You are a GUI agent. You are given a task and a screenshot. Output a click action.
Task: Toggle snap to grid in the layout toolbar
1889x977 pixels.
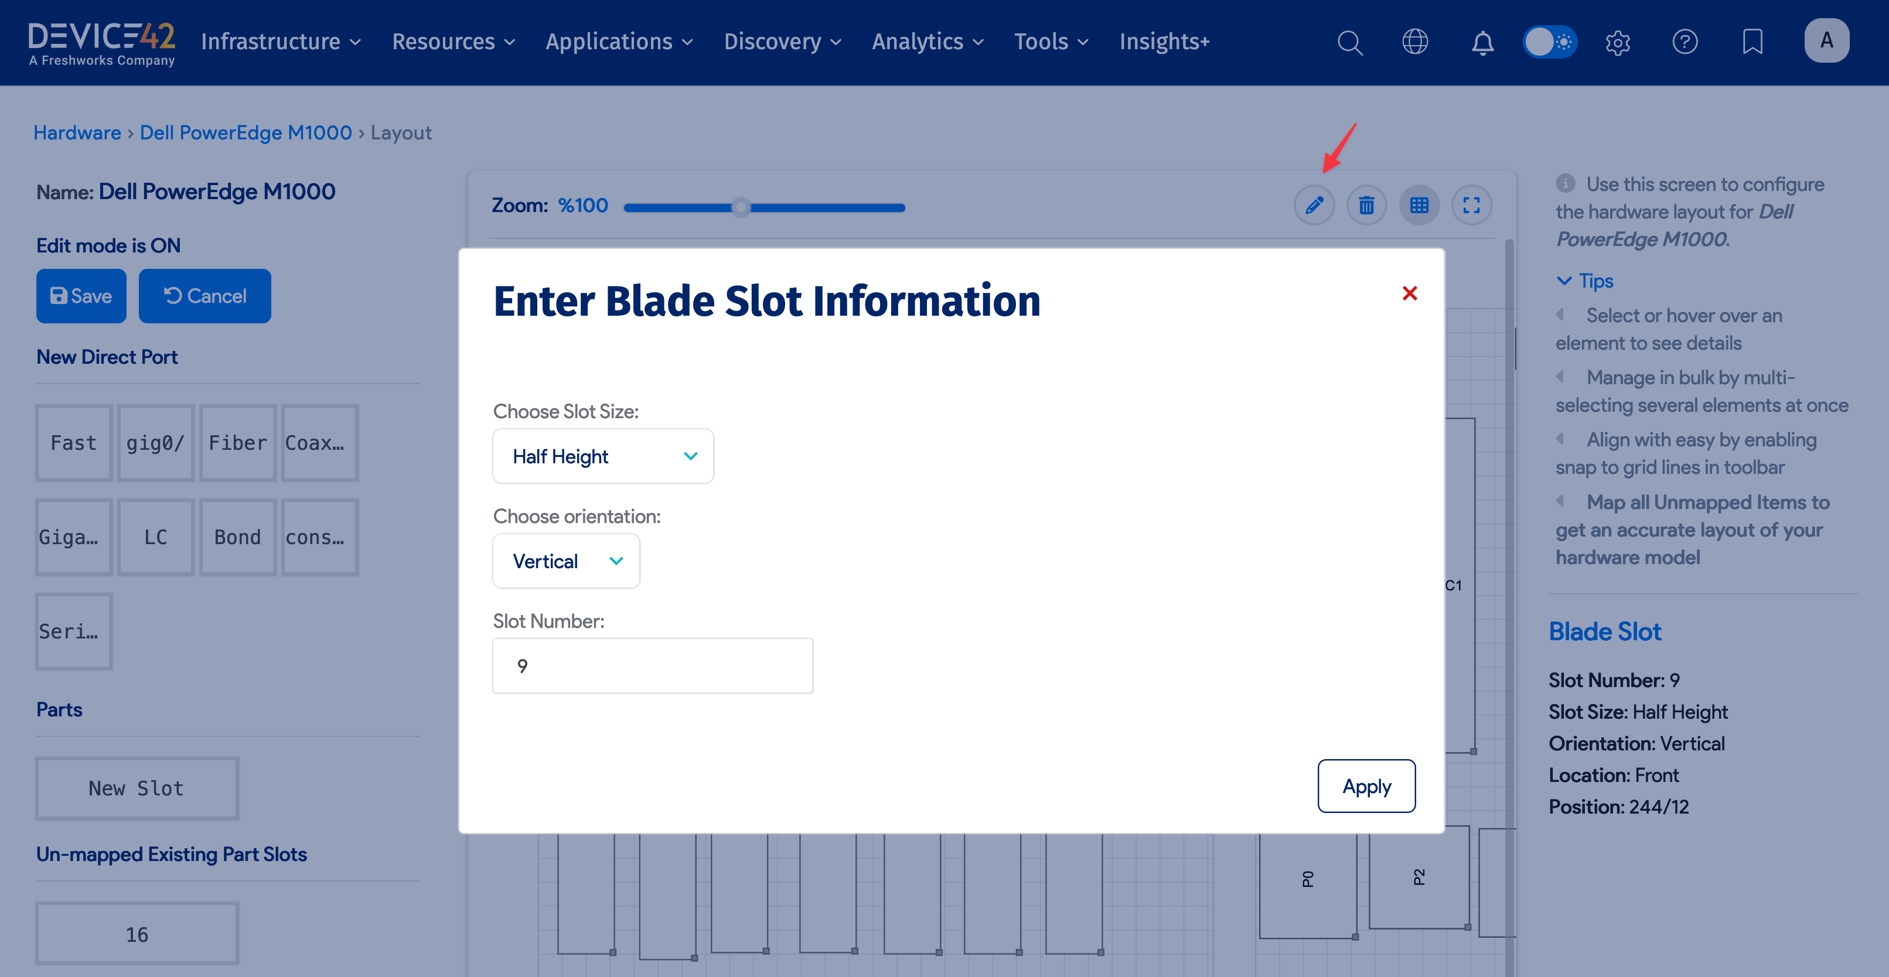[x=1419, y=205]
